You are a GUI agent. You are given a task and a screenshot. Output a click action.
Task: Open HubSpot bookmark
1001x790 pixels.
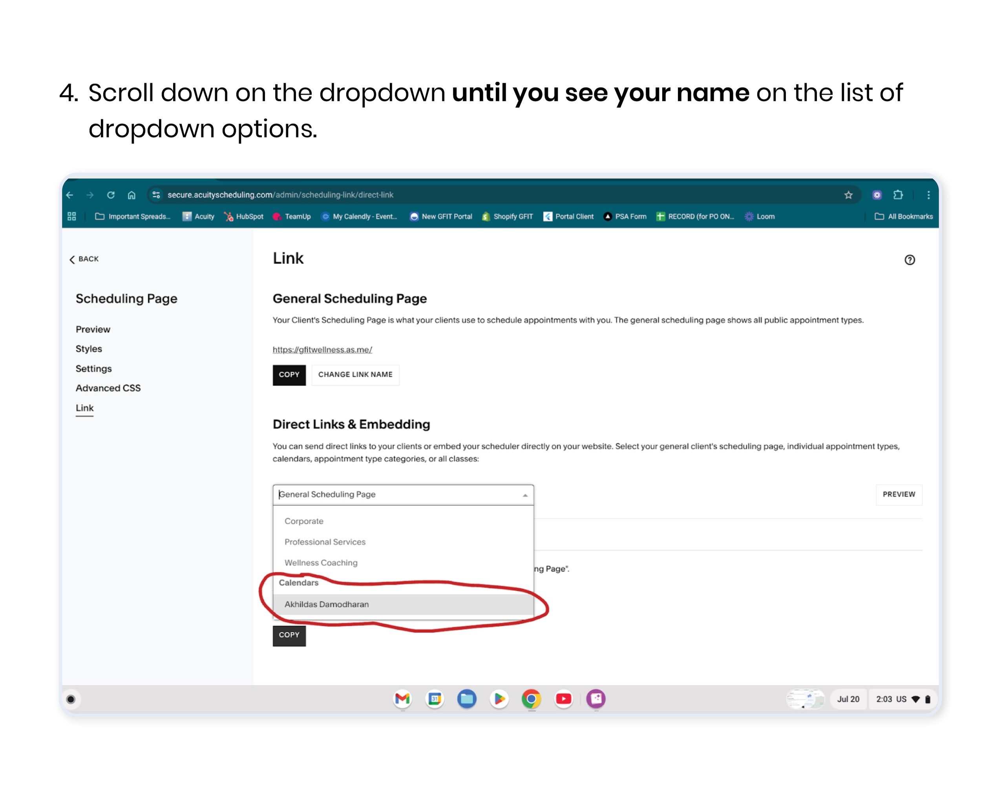click(243, 216)
